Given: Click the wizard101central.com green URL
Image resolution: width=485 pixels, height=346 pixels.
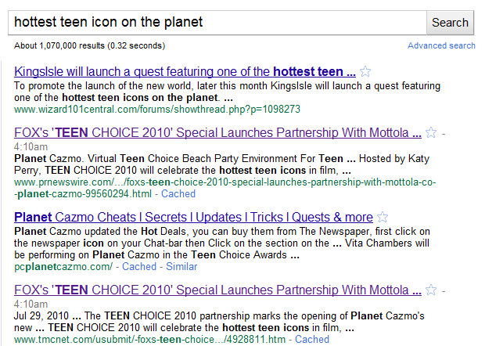Looking at the screenshot, I should click(157, 110).
